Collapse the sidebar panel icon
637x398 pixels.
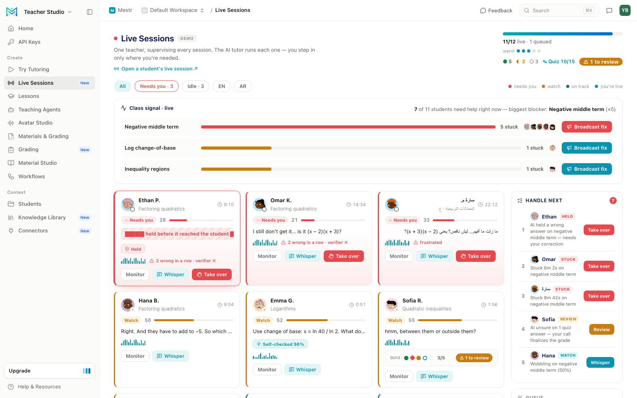point(90,12)
